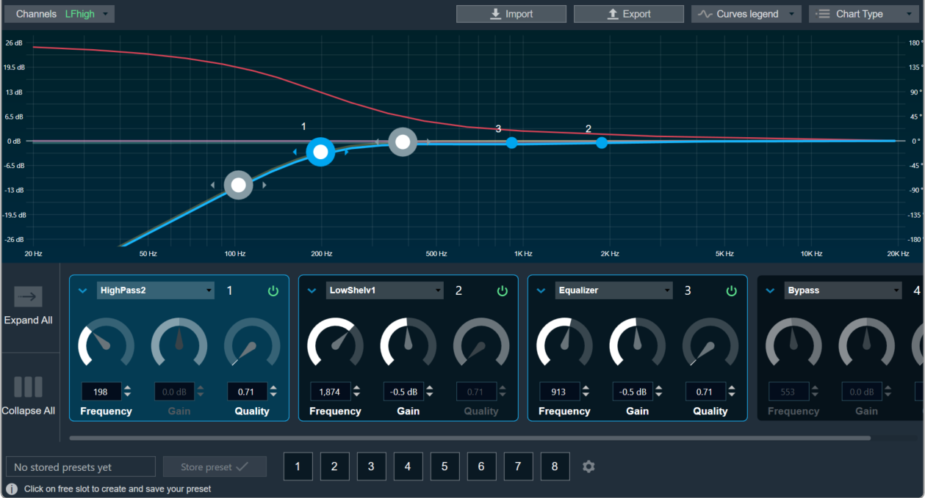Click stepper beside Equalizer gain value
This screenshot has height=498, width=925.
click(x=659, y=392)
